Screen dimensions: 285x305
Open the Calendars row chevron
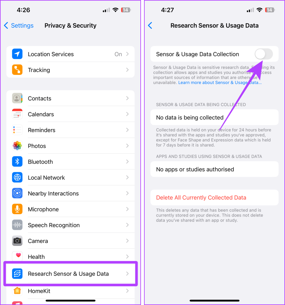point(127,114)
